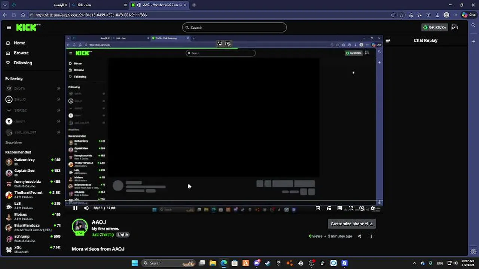479x269 pixels.
Task: Open recommended channel BrianMendoza
Action: 33,228
